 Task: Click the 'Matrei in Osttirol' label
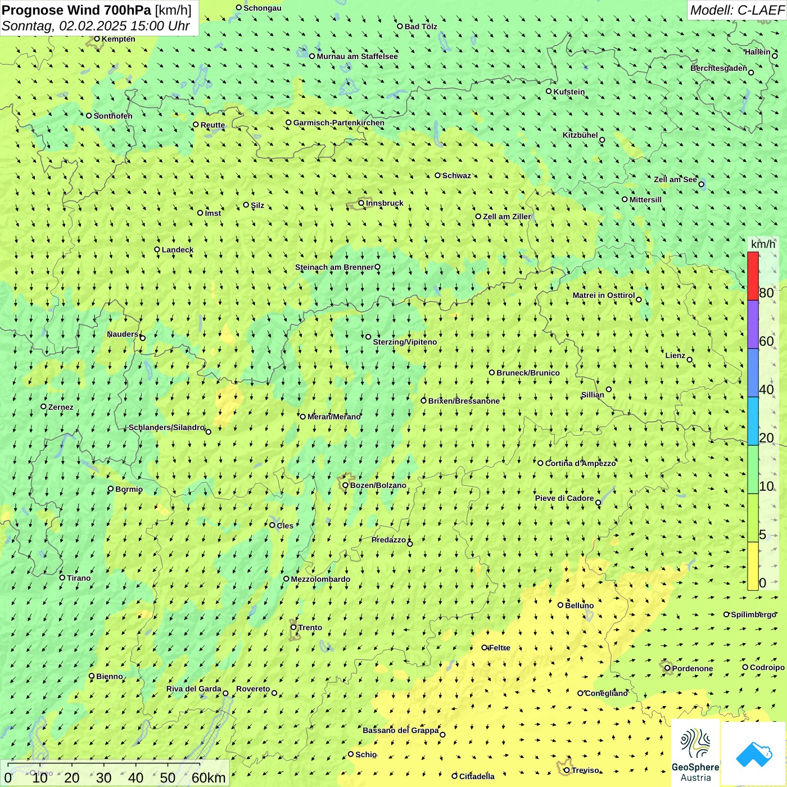tap(604, 295)
